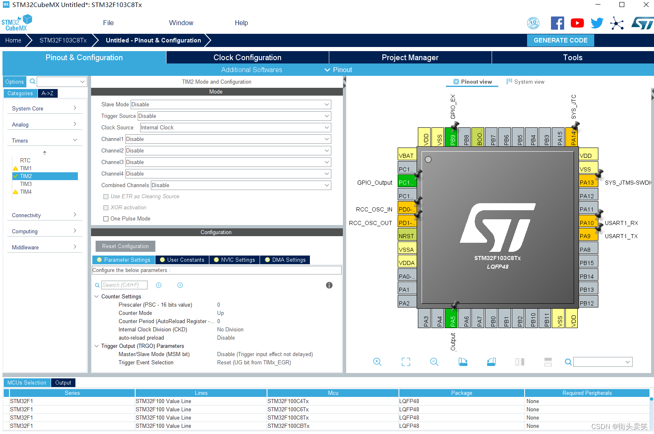Viewport: 654px width, 434px height.
Task: Open the Help menu
Action: tap(241, 23)
